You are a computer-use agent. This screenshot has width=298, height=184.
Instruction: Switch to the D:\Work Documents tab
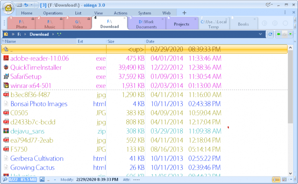(x=146, y=24)
